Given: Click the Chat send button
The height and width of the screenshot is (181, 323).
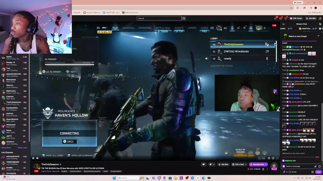Looking at the screenshot, I should [318, 172].
